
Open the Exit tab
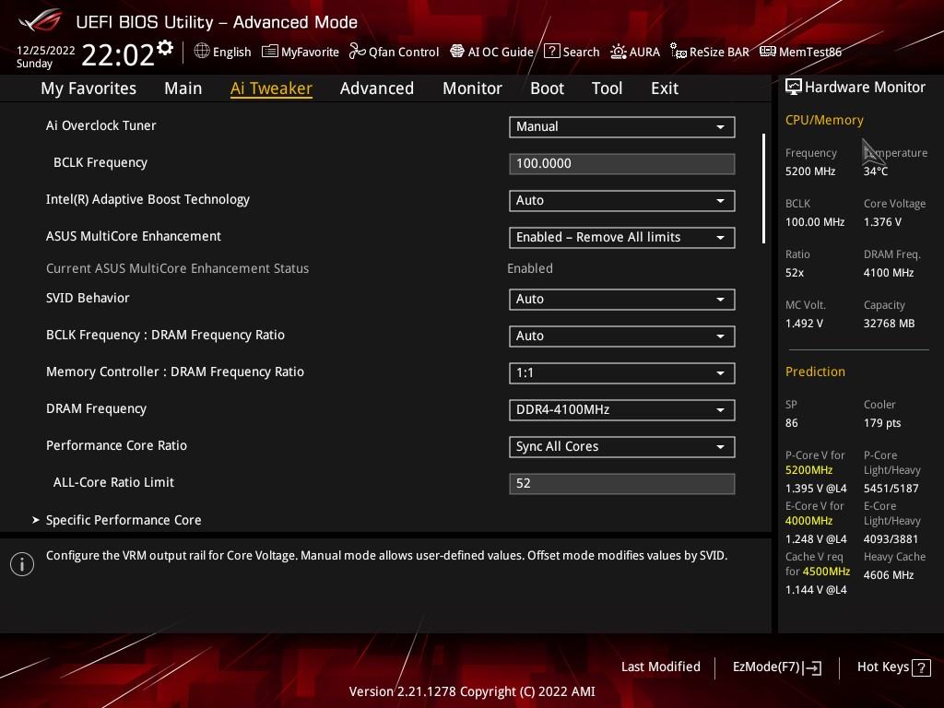coord(665,88)
